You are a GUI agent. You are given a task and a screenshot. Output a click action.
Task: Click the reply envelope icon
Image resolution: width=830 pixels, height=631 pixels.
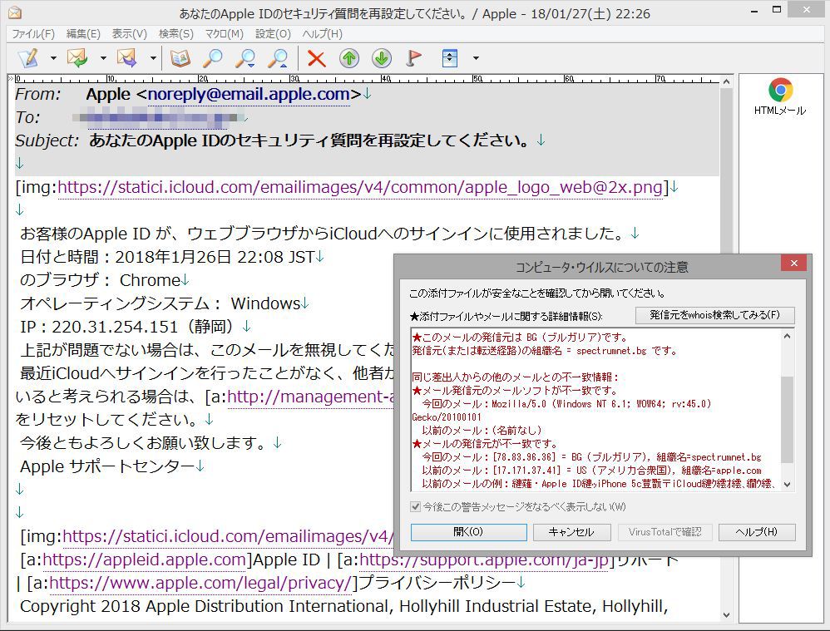(77, 57)
